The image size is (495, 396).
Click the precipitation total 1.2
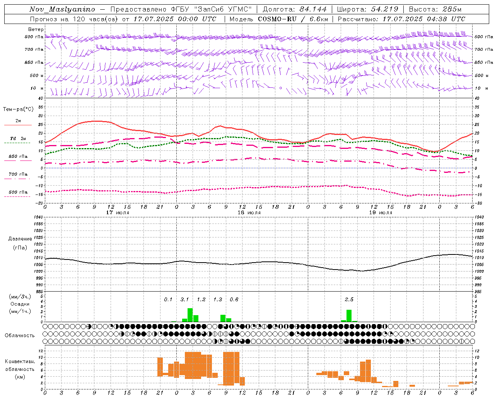201,300
